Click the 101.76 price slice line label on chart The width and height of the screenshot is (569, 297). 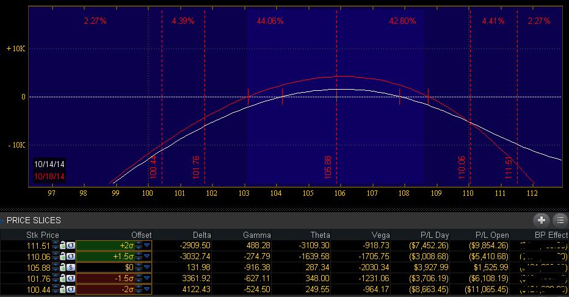pyautogui.click(x=196, y=167)
